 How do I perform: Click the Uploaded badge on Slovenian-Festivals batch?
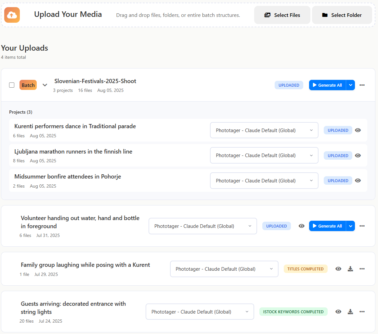click(289, 85)
